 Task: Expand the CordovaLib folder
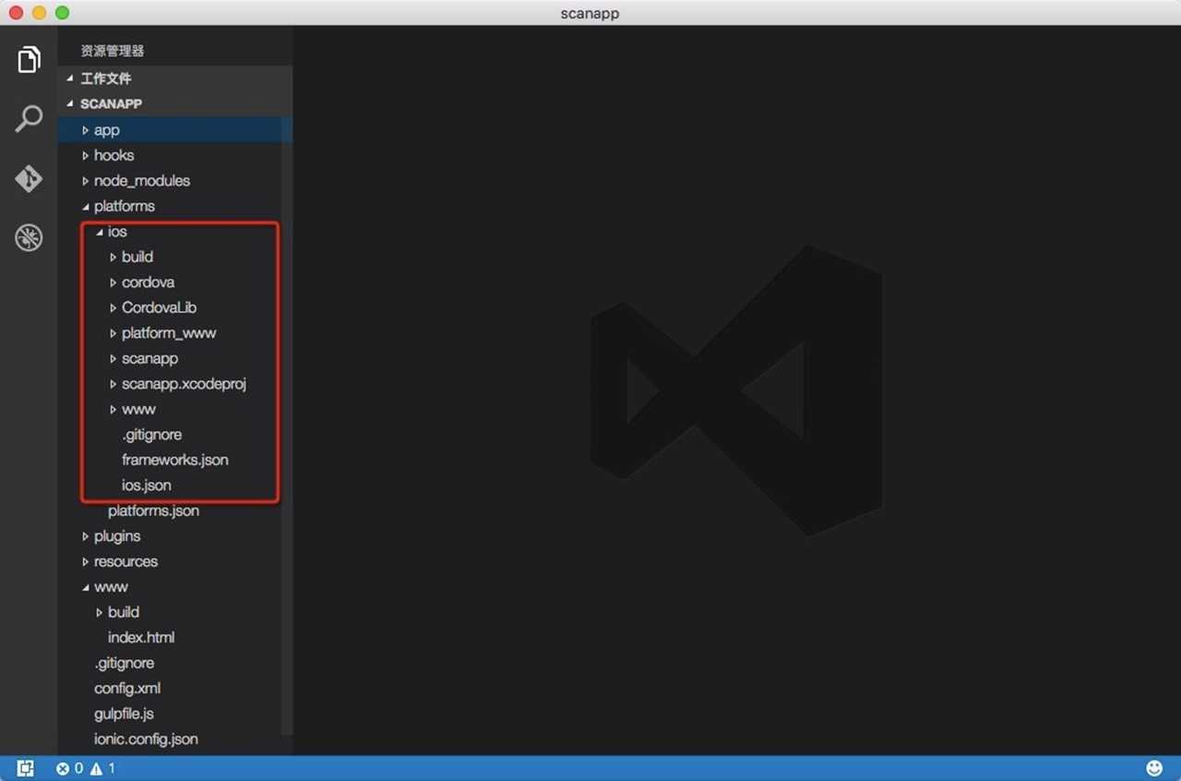175,307
